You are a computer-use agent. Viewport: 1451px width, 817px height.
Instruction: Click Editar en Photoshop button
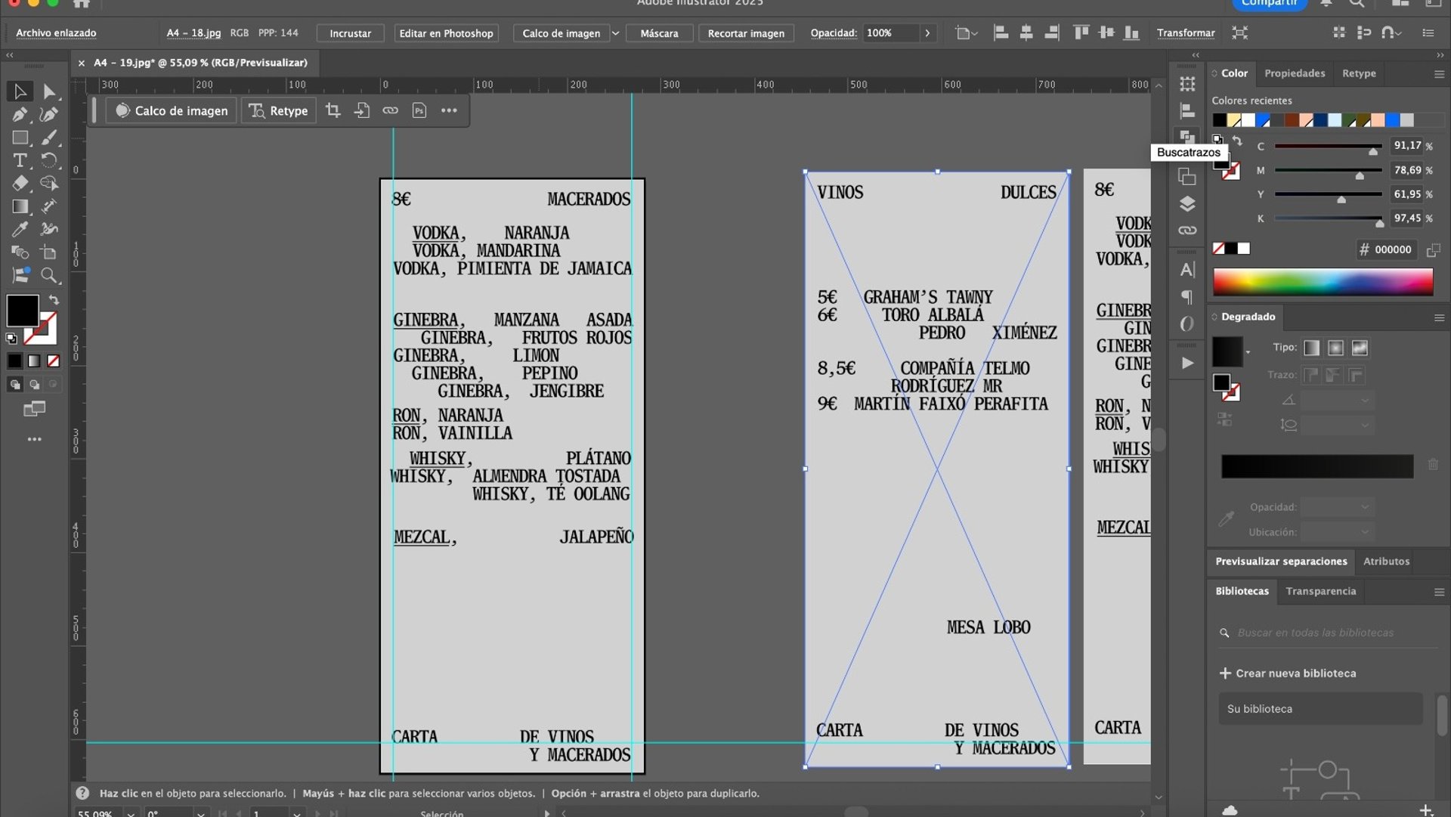tap(446, 33)
